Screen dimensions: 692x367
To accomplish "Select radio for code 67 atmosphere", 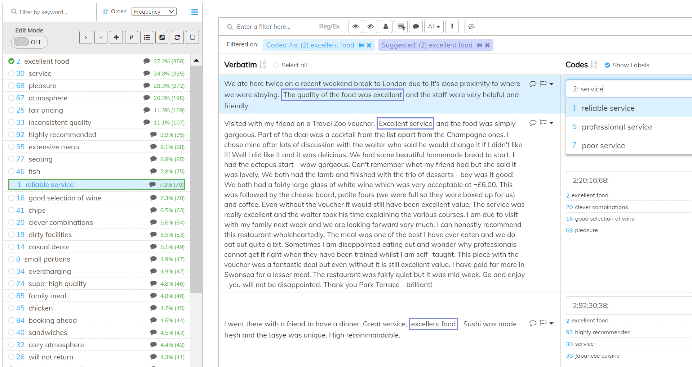I will [x=11, y=98].
